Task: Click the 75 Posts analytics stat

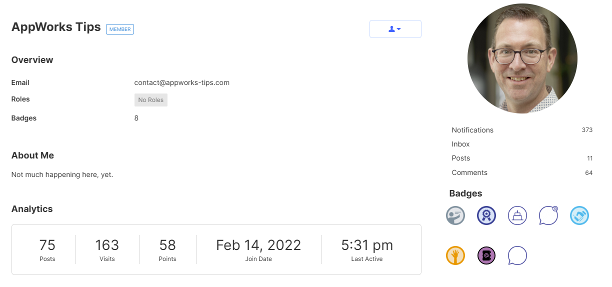Action: pos(47,249)
